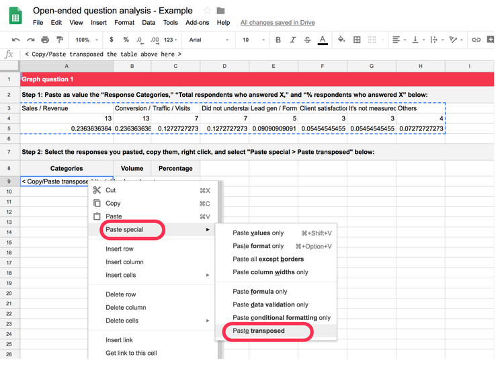Choose Cut from context menu

(151, 190)
